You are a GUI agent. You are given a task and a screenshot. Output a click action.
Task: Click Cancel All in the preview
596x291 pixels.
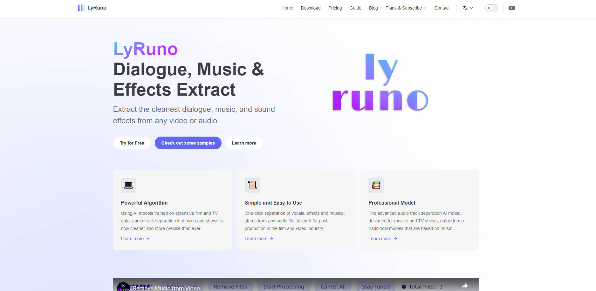point(333,286)
